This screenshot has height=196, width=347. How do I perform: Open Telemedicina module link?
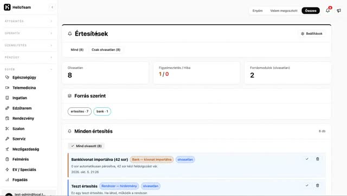point(24,88)
